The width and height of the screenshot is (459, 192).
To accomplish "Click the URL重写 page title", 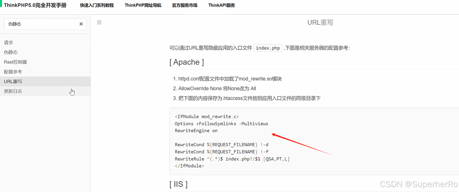I will (x=320, y=22).
